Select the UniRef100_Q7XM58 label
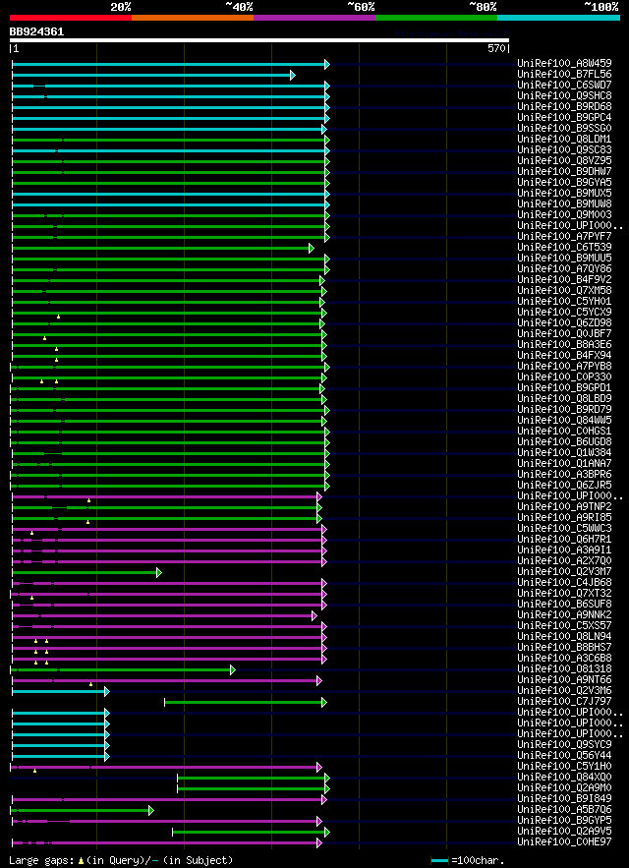This screenshot has height=868, width=629. pos(564,292)
